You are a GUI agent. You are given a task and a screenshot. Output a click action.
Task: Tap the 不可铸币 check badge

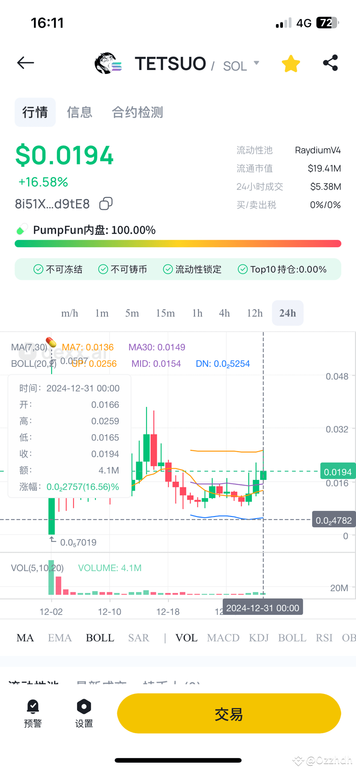(x=123, y=269)
